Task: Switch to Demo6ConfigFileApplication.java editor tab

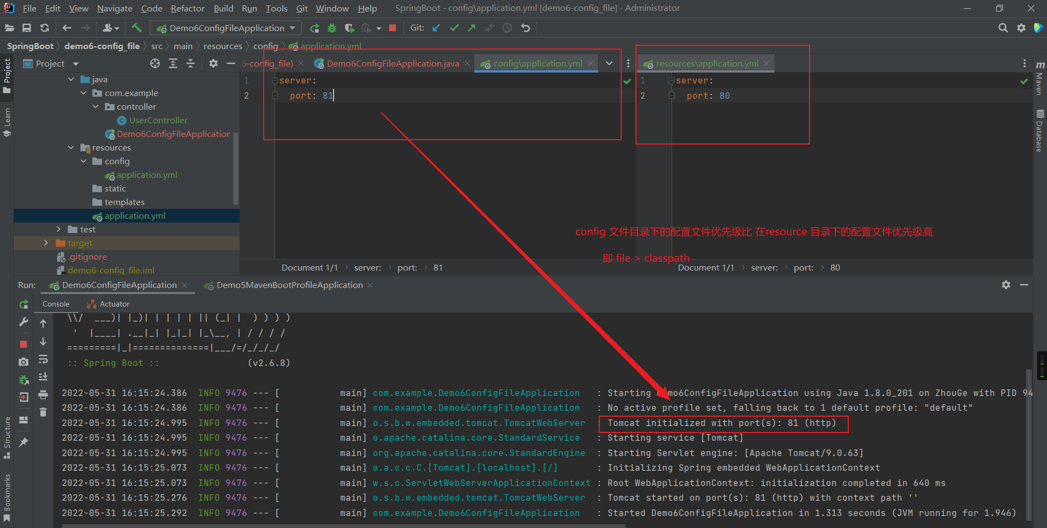Action: coord(392,64)
